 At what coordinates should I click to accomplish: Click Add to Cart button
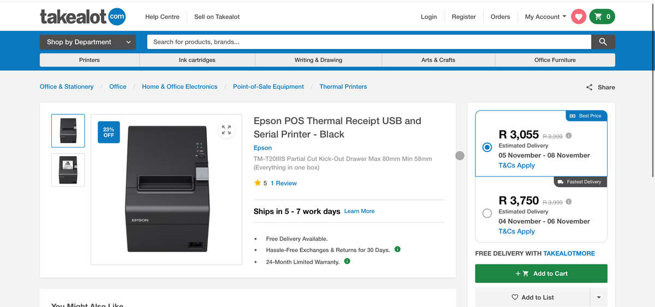(x=541, y=273)
